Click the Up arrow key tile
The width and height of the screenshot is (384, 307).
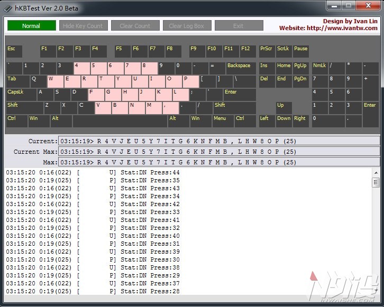[x=284, y=108]
